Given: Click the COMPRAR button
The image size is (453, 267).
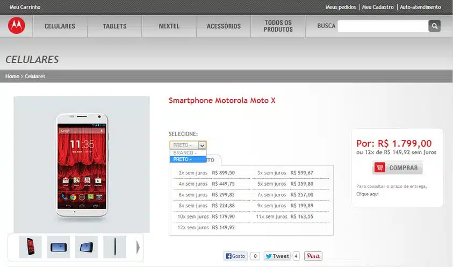Looking at the screenshot, I should point(398,167).
